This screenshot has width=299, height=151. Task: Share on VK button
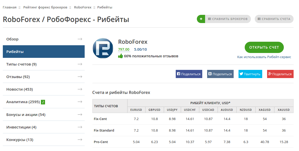click(221, 74)
